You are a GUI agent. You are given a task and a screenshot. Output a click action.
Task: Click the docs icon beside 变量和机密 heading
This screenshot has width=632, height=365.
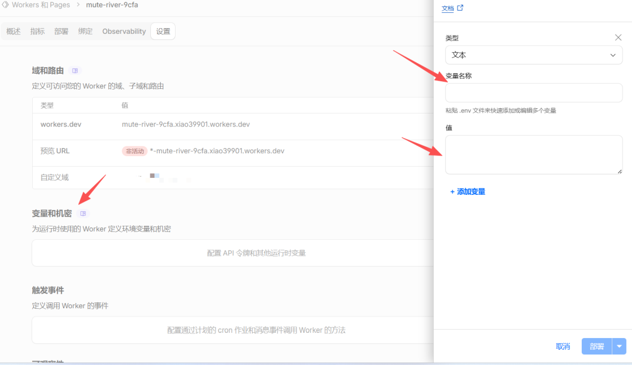click(83, 213)
